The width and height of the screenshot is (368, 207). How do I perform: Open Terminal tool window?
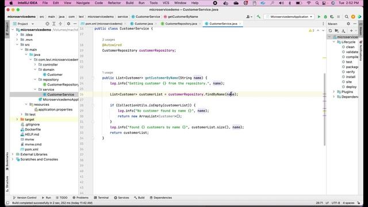101,198
